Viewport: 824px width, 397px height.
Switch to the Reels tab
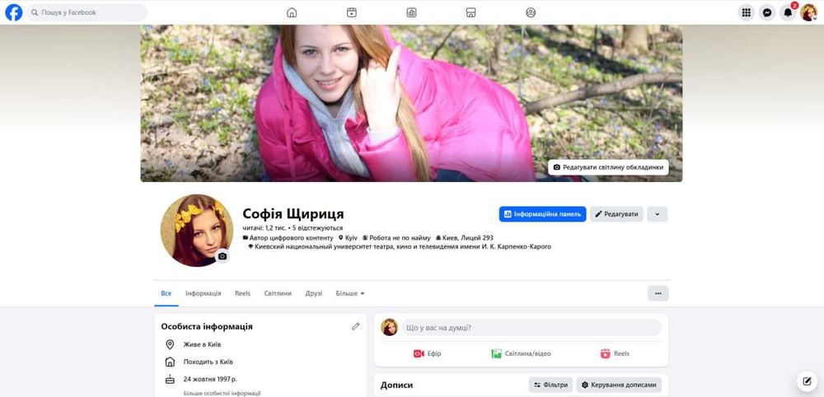(243, 293)
